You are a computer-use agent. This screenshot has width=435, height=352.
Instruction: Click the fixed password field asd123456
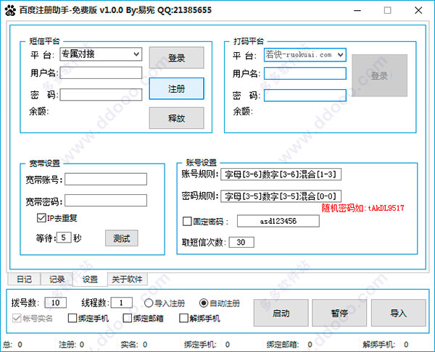[278, 221]
